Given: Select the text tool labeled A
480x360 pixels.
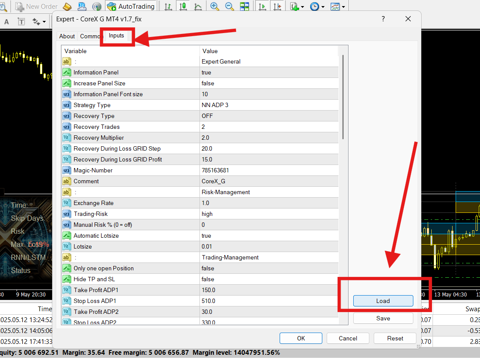Looking at the screenshot, I should pos(7,22).
